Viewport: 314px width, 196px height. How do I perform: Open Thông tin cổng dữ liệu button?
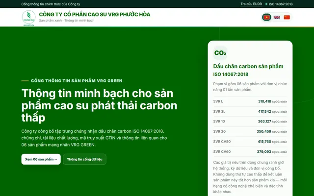coord(84,159)
